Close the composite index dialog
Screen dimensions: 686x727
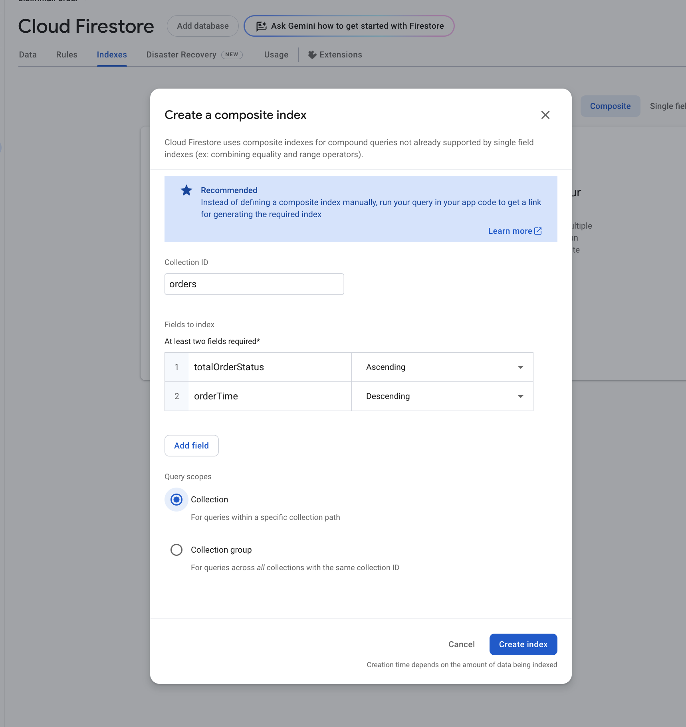click(545, 115)
